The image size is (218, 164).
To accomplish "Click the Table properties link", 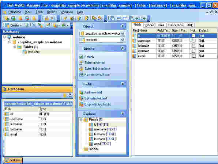I will pos(95,63).
